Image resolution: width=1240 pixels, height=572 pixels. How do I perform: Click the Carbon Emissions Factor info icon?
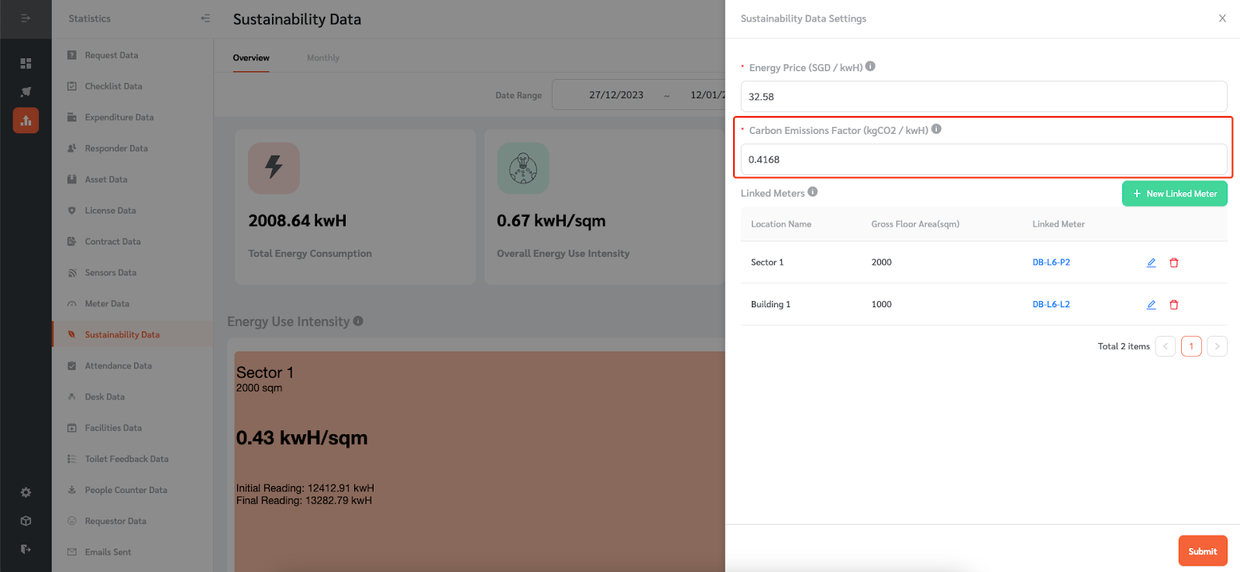(x=936, y=129)
